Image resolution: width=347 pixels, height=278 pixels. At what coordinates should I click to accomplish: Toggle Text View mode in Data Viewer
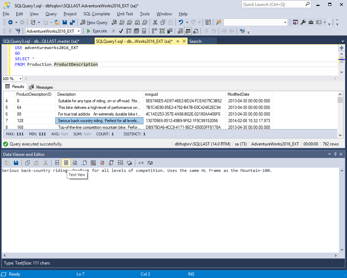66,162
